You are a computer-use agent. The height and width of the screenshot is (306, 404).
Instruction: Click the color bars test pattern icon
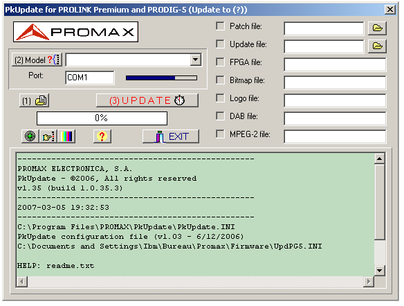pyautogui.click(x=66, y=136)
